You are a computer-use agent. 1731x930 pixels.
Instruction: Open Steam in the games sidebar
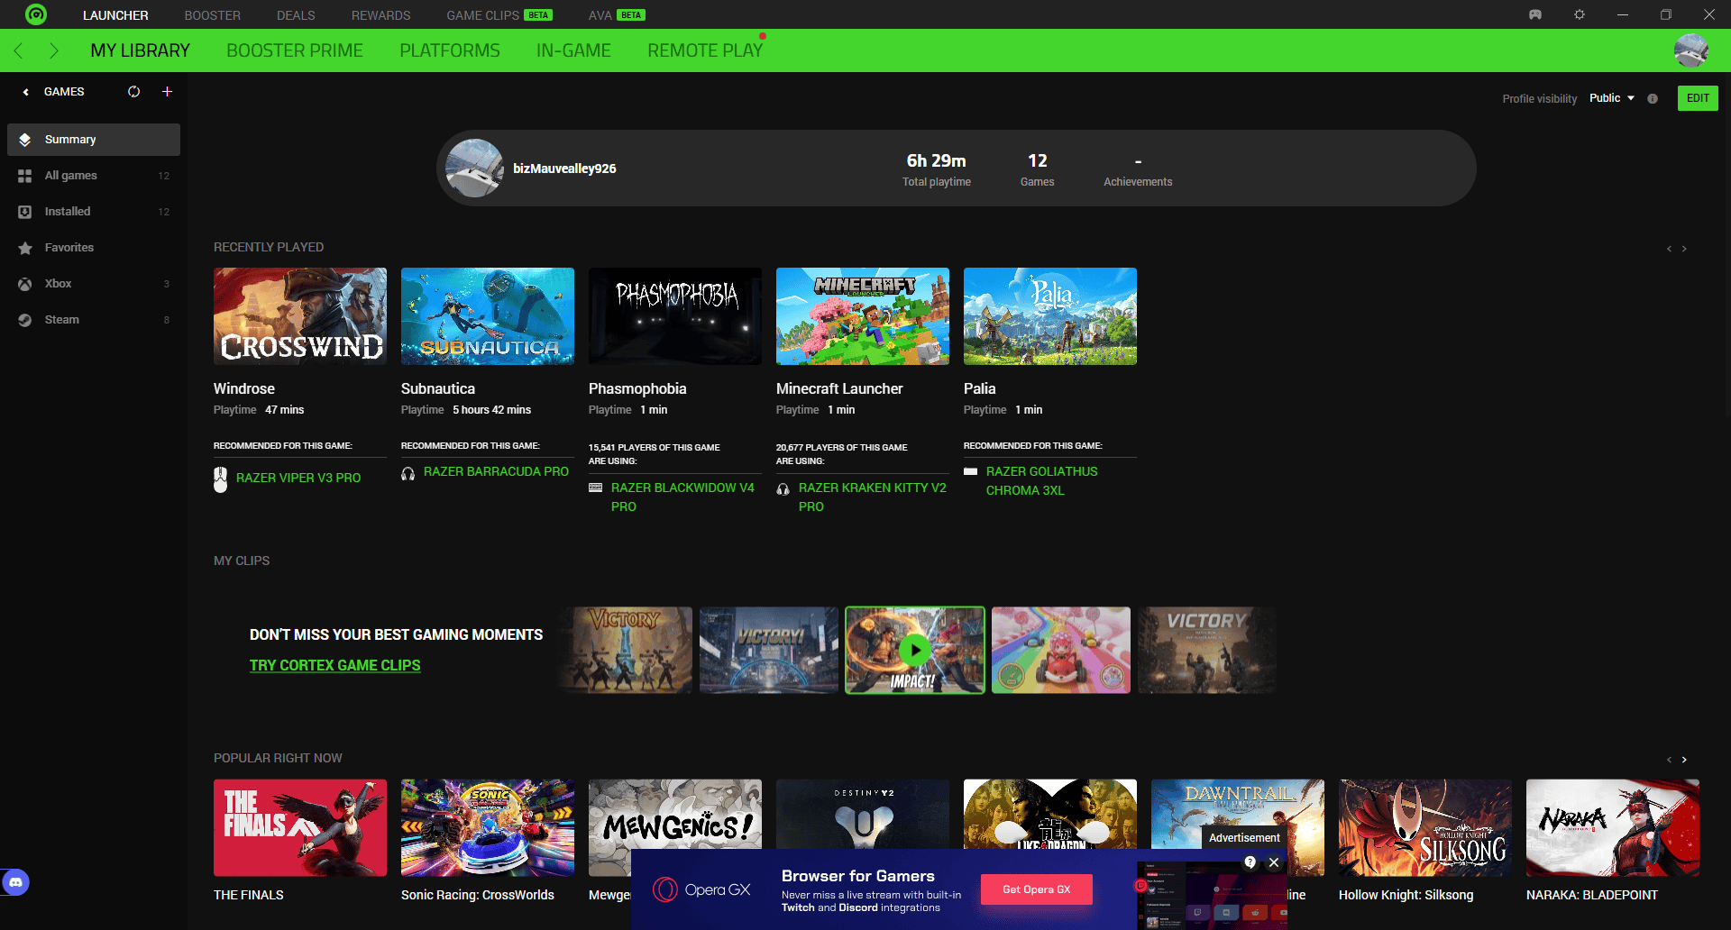tap(62, 320)
